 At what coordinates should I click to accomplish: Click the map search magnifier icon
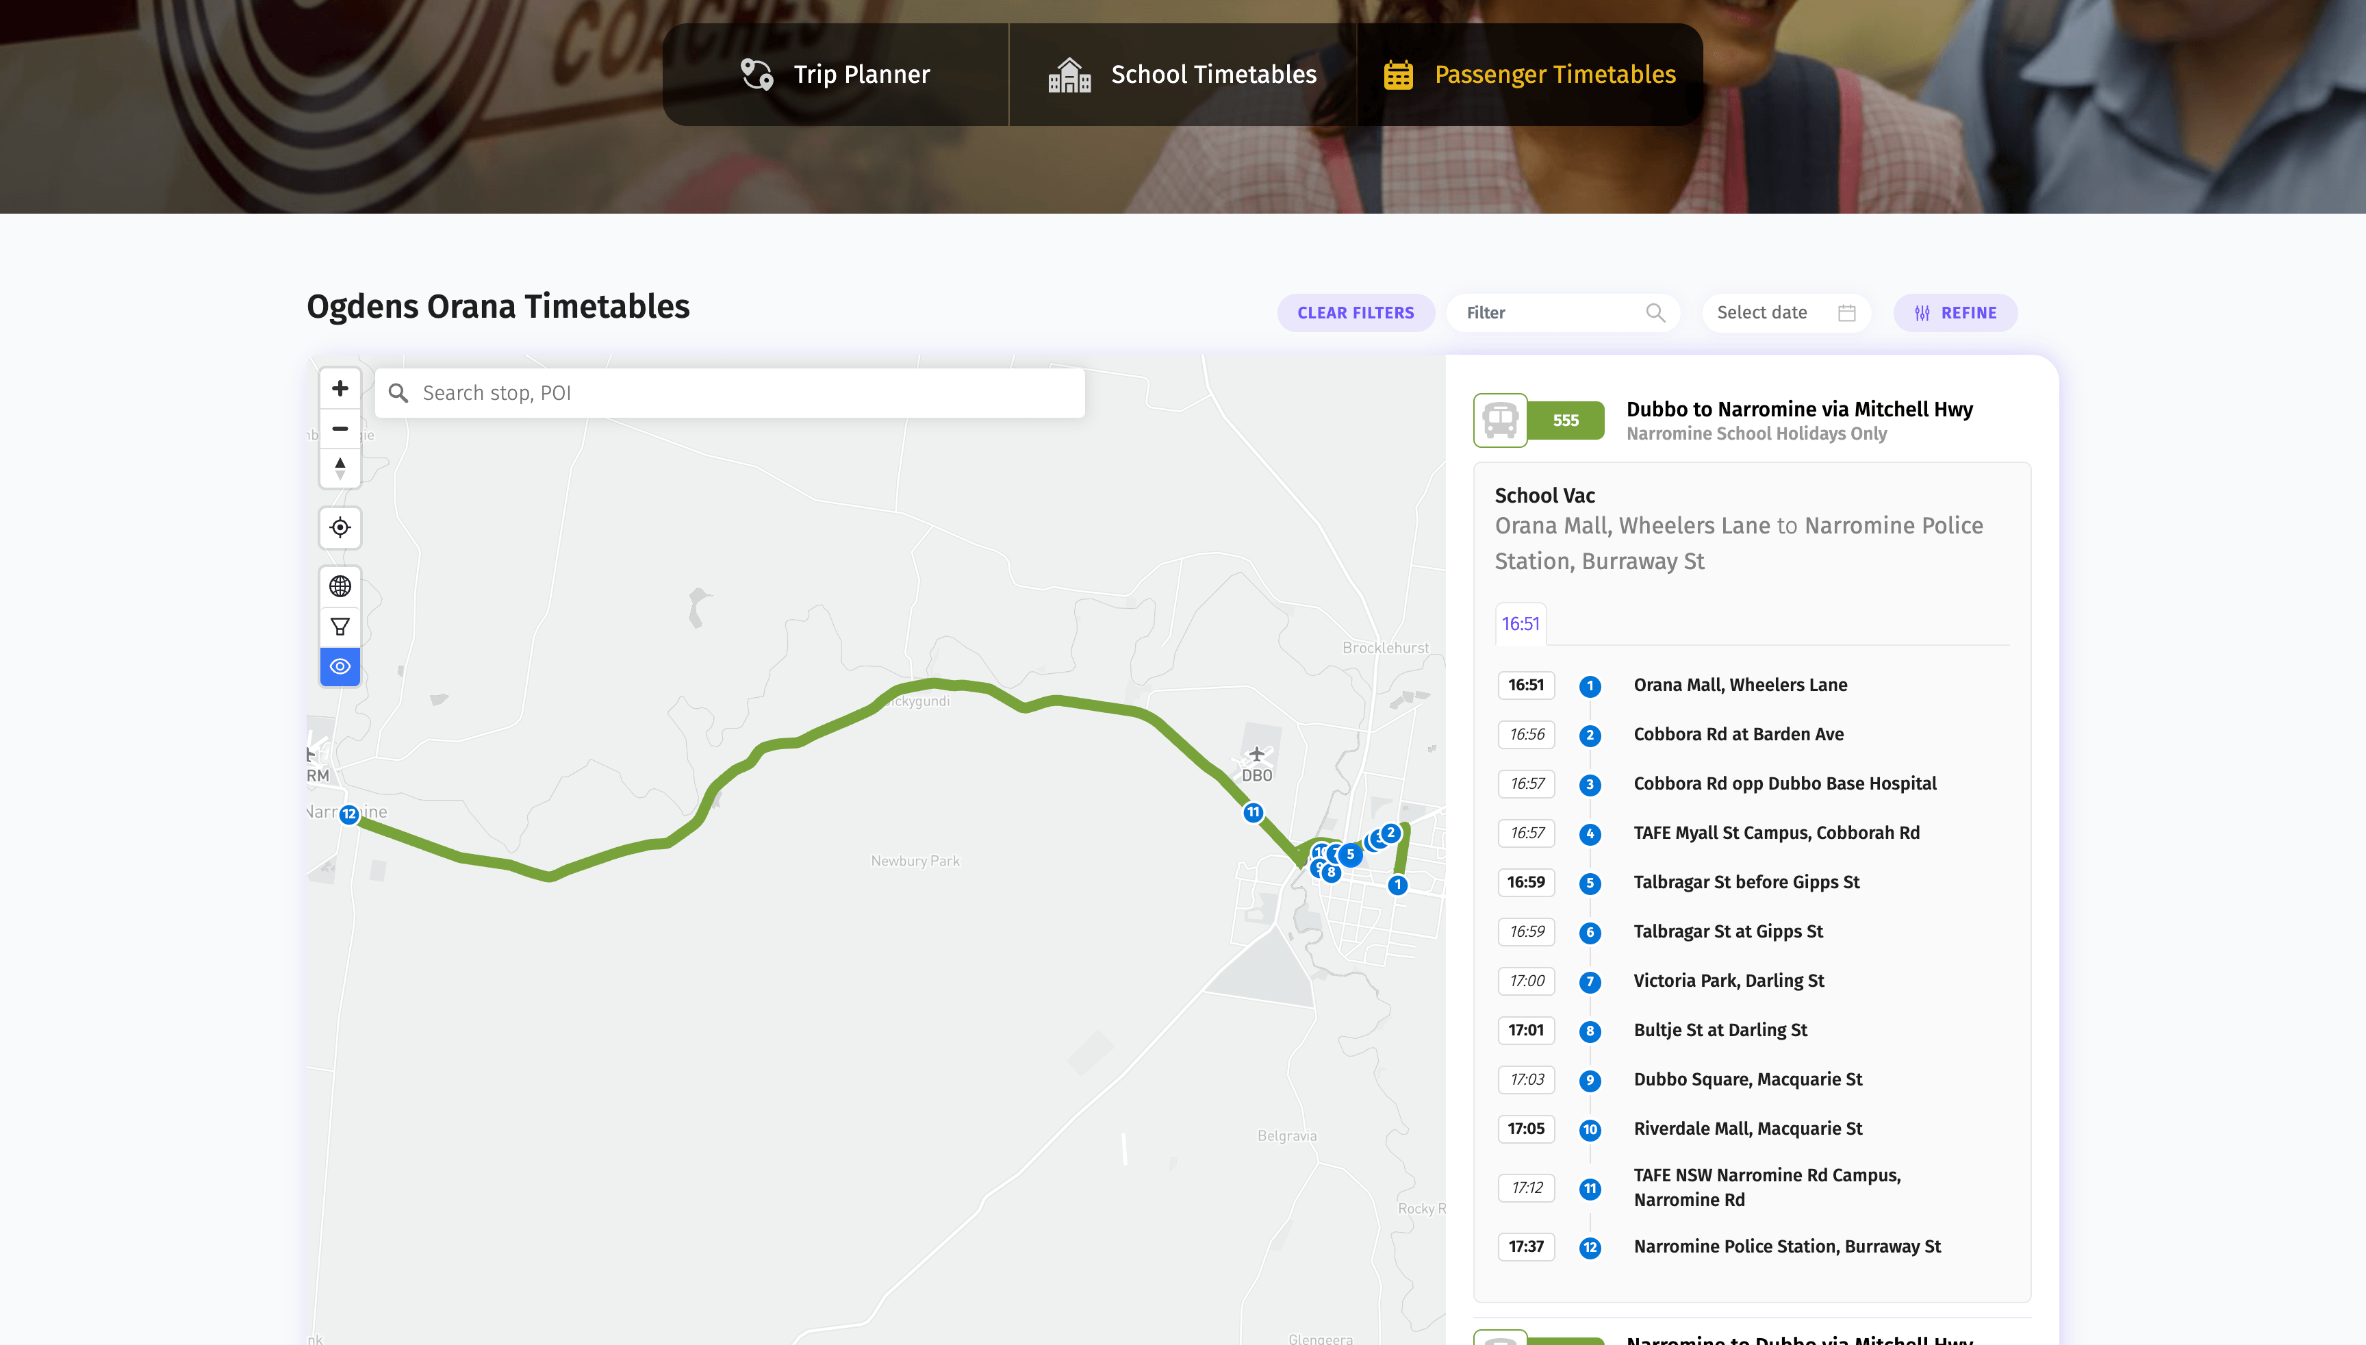[398, 394]
